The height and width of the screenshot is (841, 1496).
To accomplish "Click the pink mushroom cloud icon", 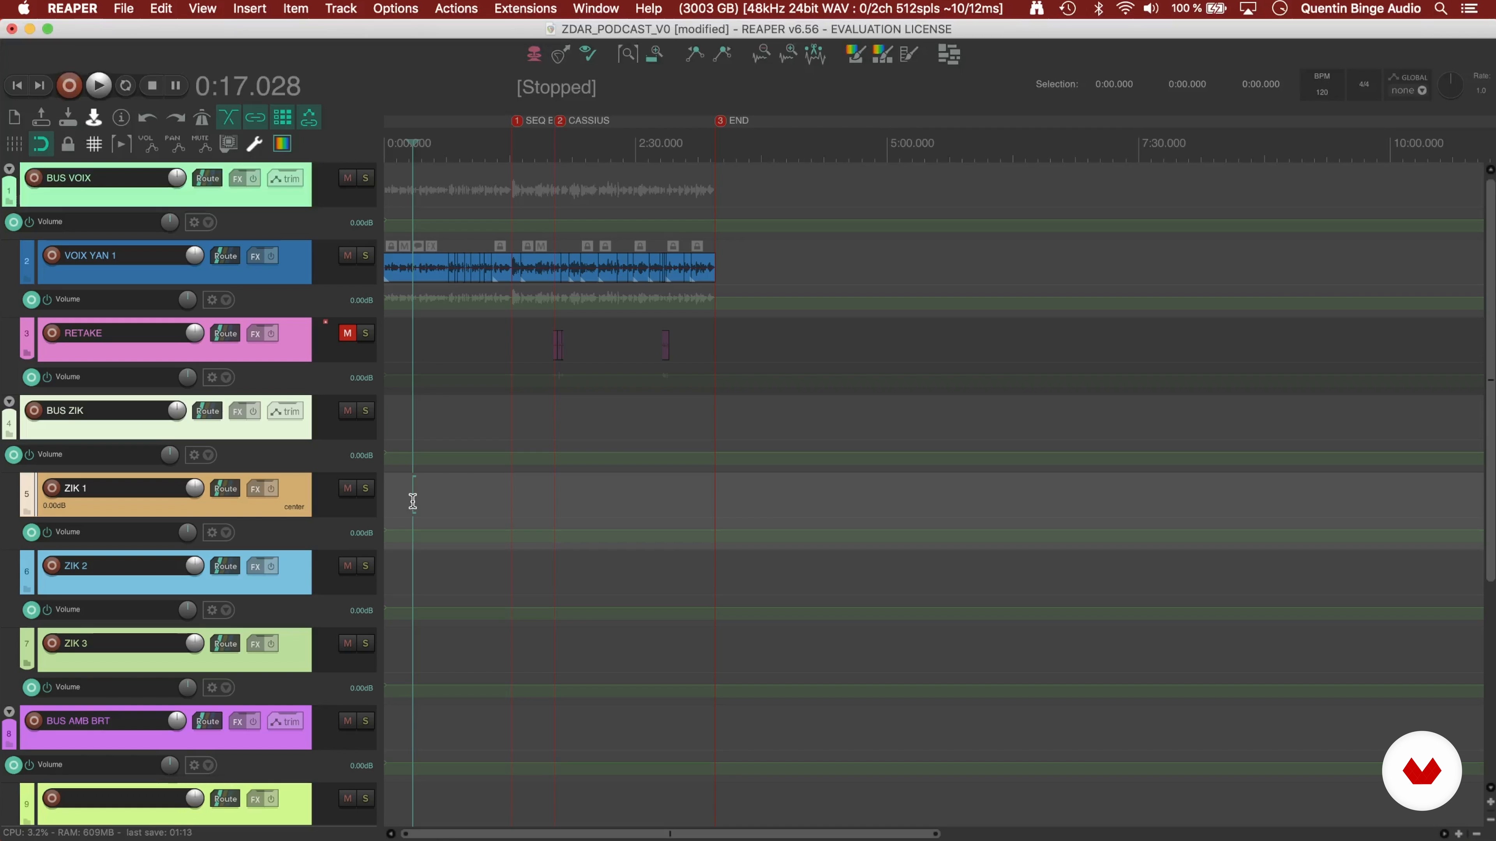I will pos(534,55).
